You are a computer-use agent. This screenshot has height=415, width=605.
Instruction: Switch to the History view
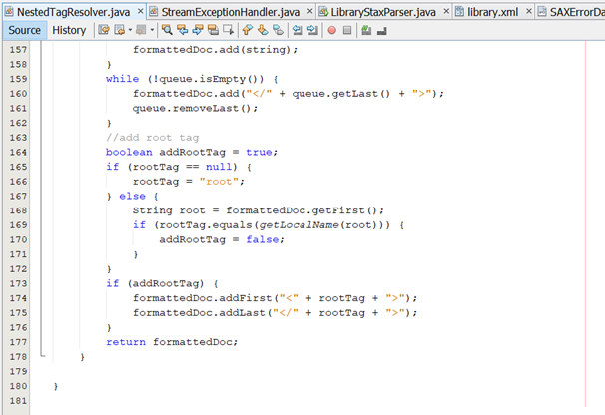tap(69, 30)
